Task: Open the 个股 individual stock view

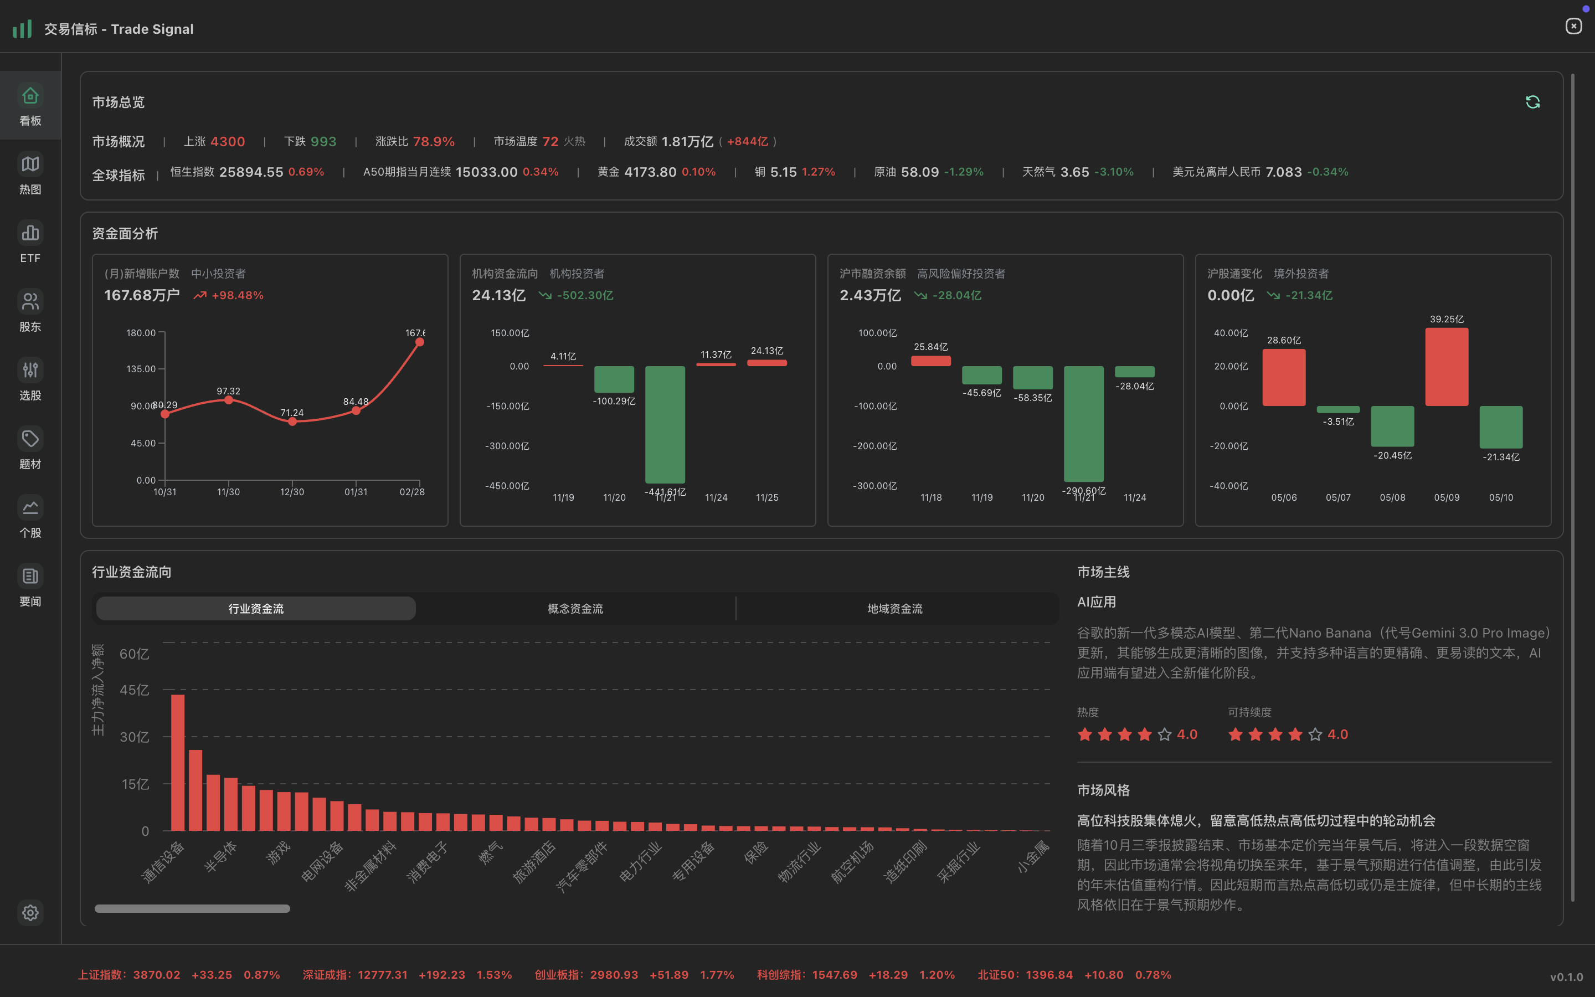Action: (30, 517)
